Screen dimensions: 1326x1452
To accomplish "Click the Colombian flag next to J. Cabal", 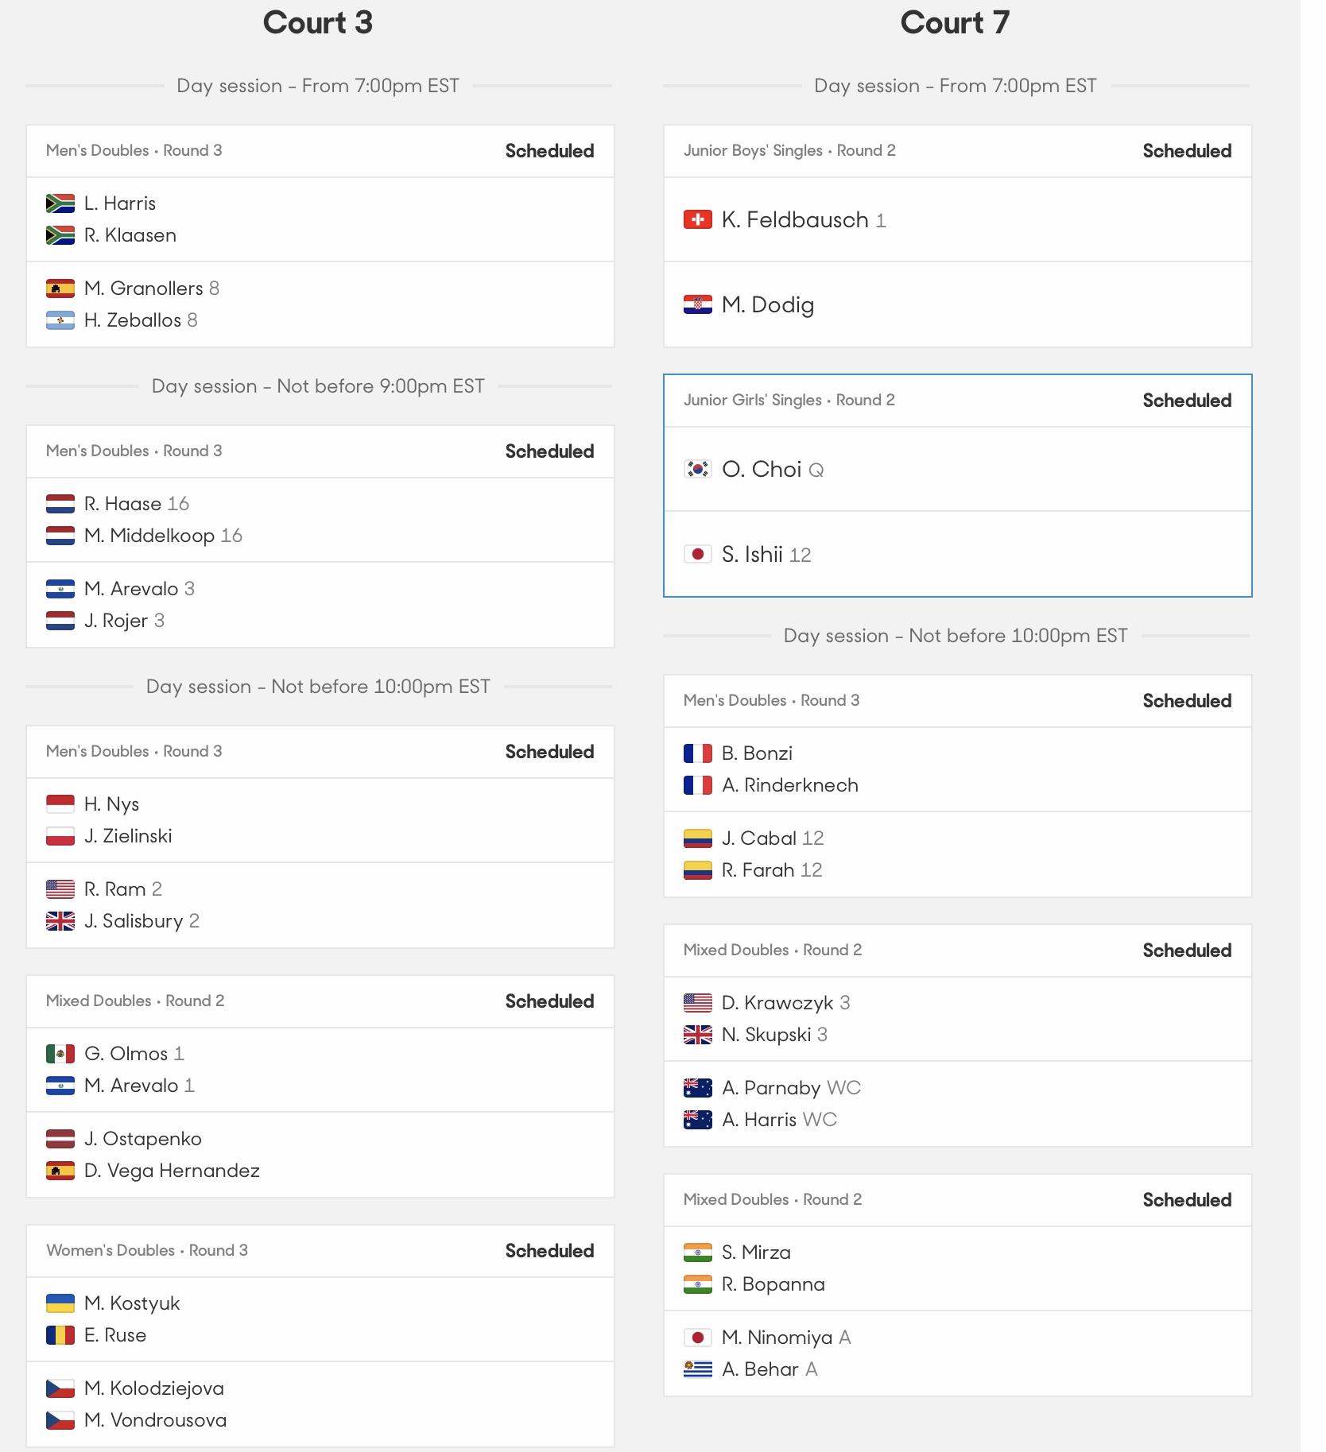I will pyautogui.click(x=698, y=838).
